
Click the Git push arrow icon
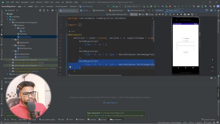click(x=186, y=6)
